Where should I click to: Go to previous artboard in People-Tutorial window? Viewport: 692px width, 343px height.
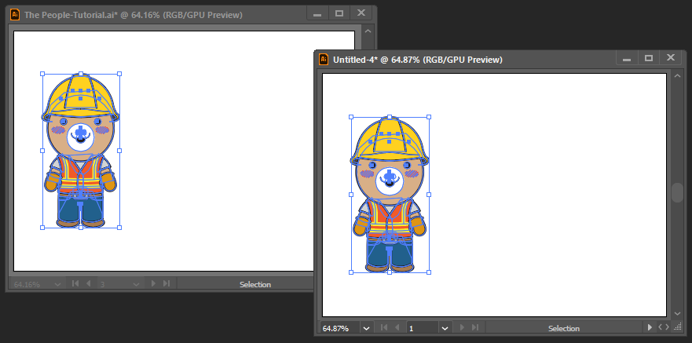point(88,283)
